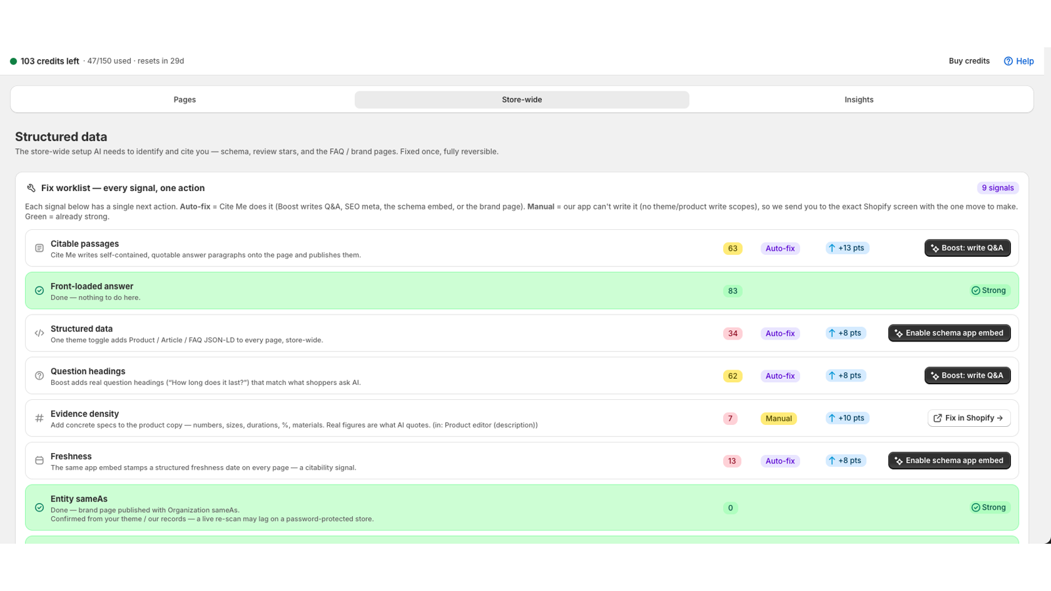
Task: Click +8 pts badge on Freshness row
Action: click(845, 460)
